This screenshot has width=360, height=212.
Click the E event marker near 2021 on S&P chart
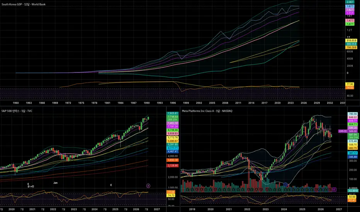pos(28,184)
